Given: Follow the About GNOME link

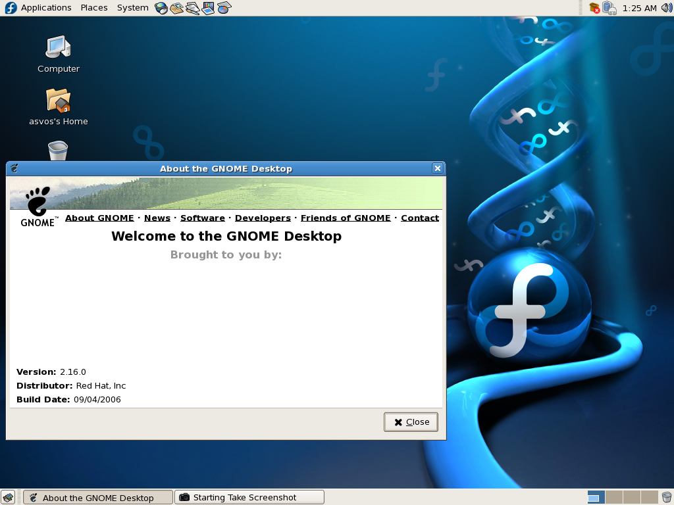Looking at the screenshot, I should tap(99, 218).
